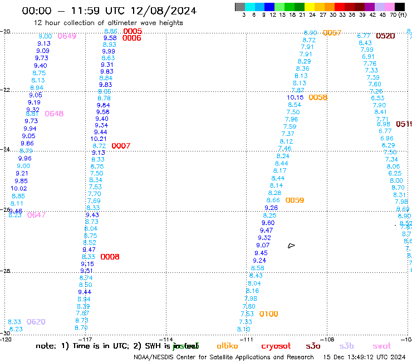Viewport: 412px width, 362px height.
Task: Click the wave height value 6.91
Action: coord(368,56)
